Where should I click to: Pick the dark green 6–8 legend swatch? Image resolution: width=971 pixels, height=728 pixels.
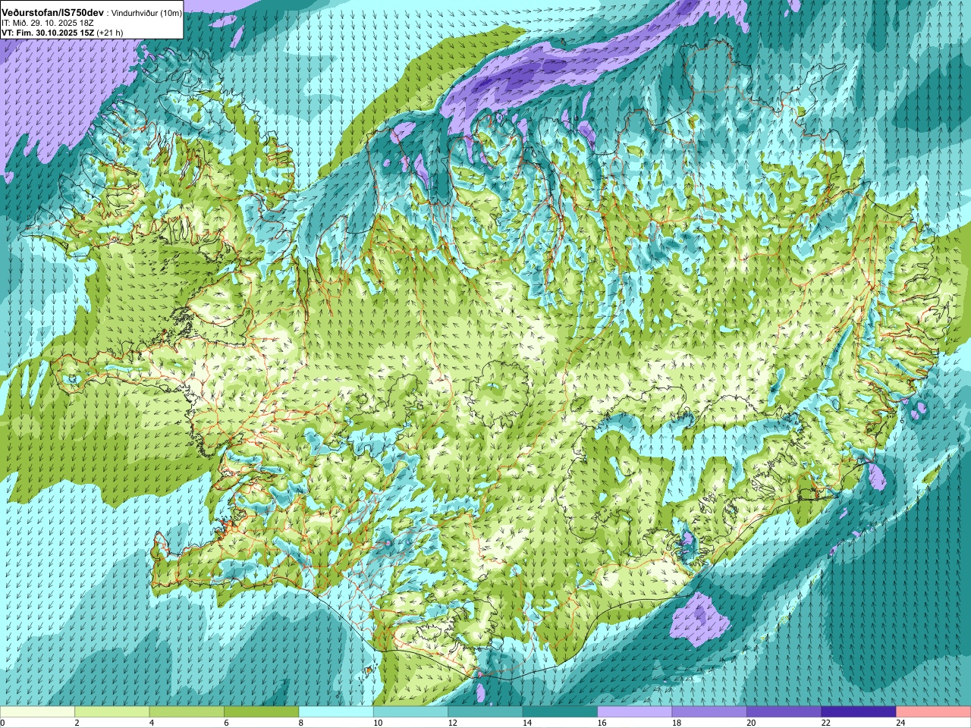pyautogui.click(x=262, y=712)
